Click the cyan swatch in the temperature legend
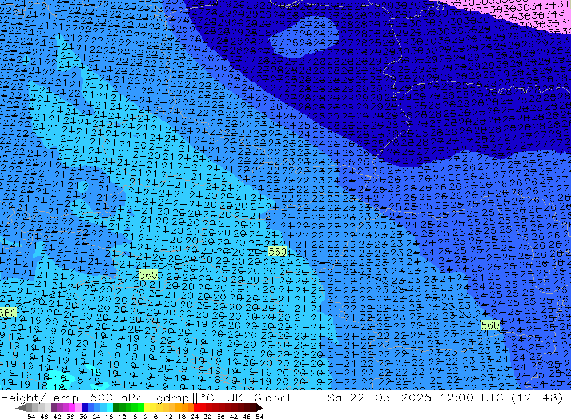571x419 pixels. [110, 407]
